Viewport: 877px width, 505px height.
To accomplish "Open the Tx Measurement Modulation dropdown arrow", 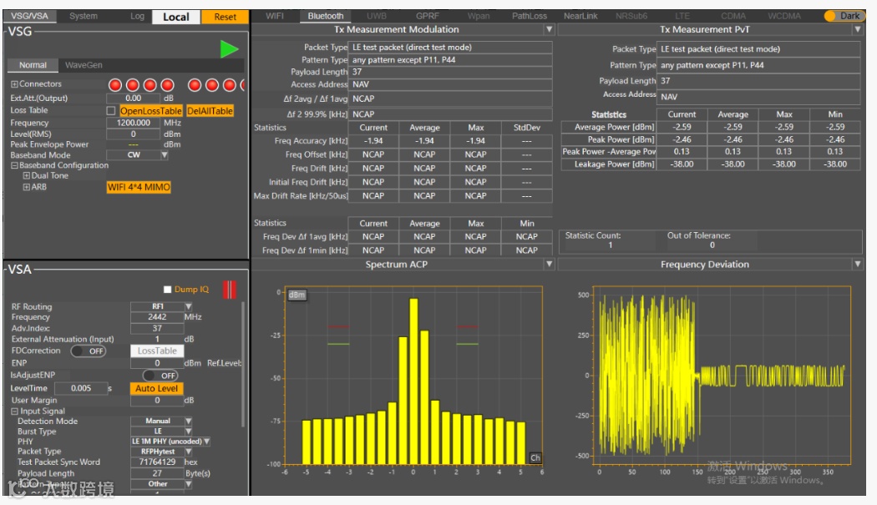I will click(x=549, y=29).
